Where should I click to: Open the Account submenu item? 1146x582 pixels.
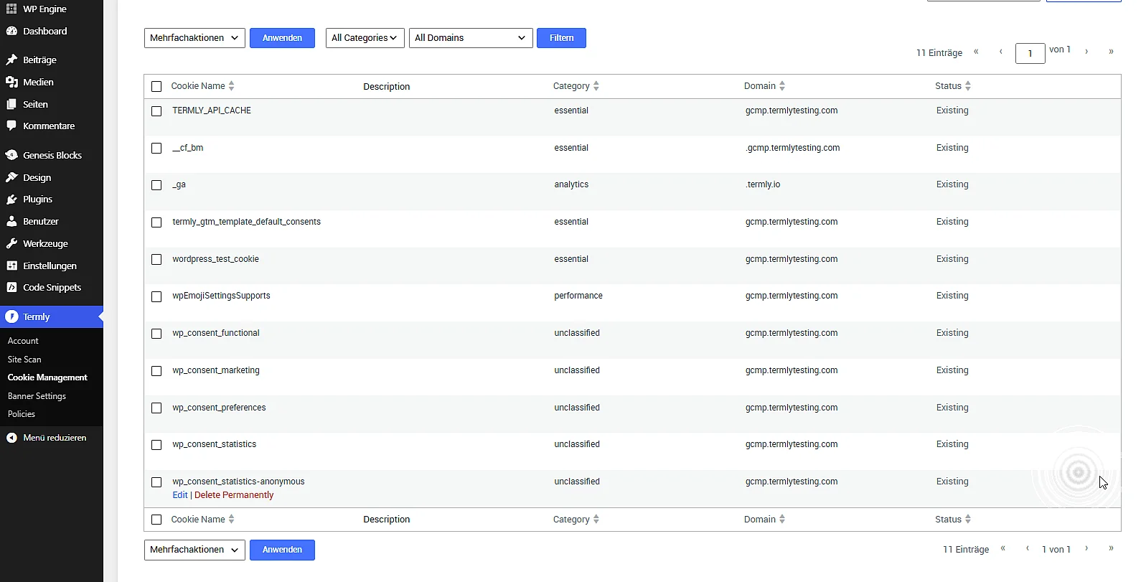(23, 341)
